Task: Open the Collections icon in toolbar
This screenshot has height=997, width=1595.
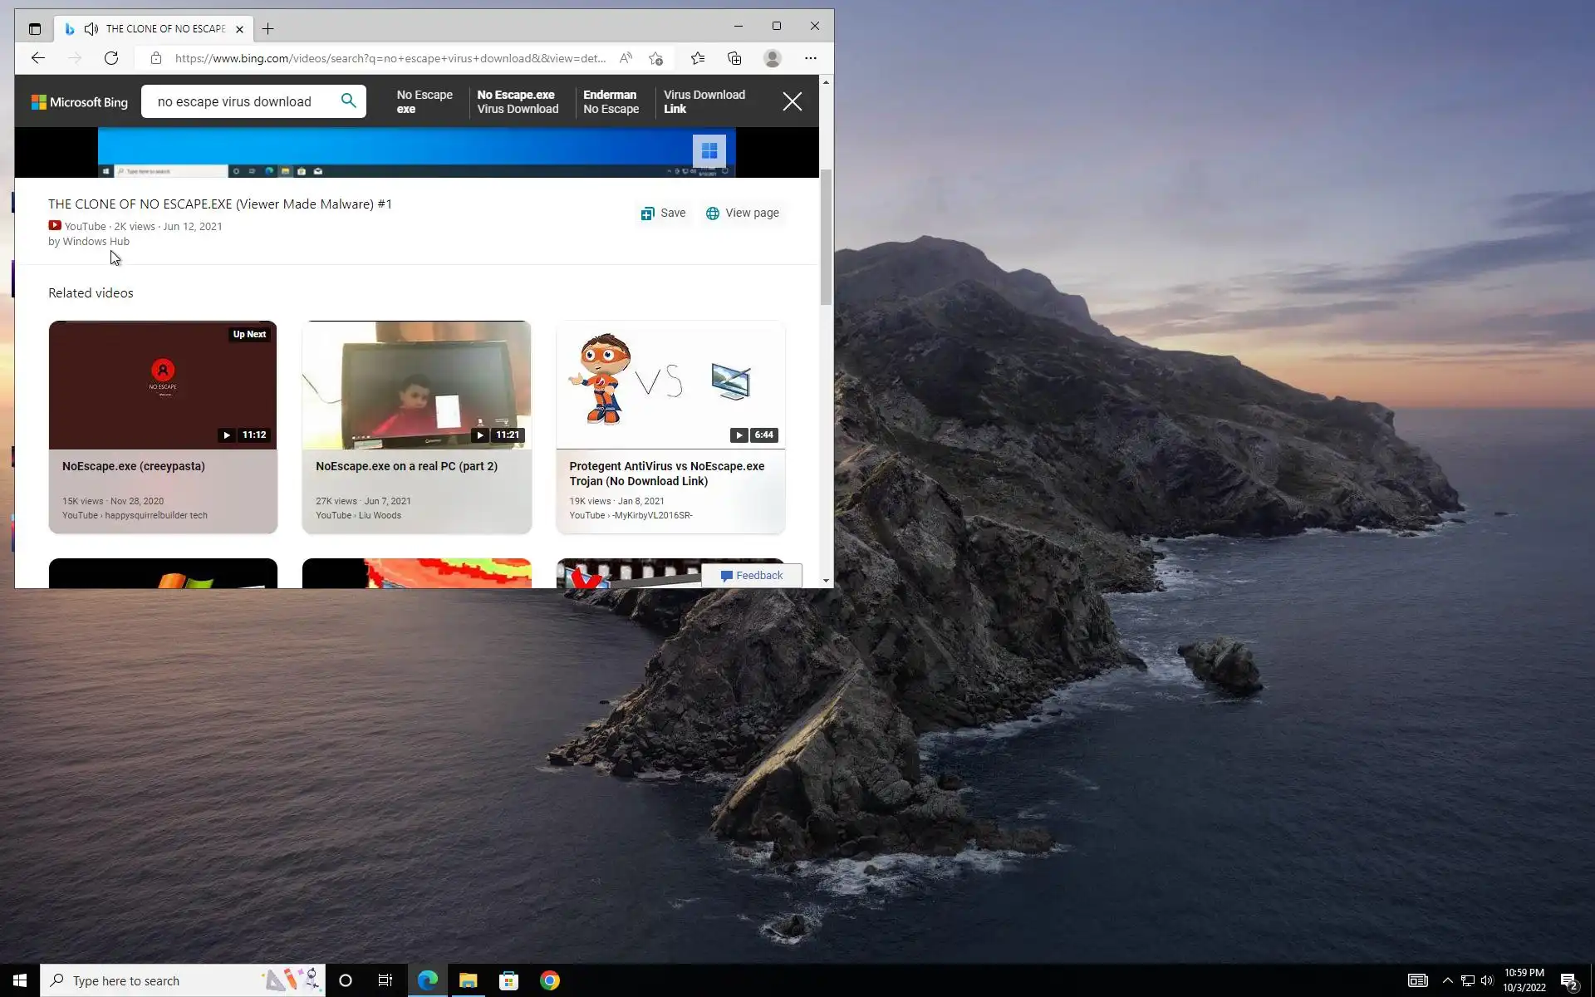Action: pos(734,58)
